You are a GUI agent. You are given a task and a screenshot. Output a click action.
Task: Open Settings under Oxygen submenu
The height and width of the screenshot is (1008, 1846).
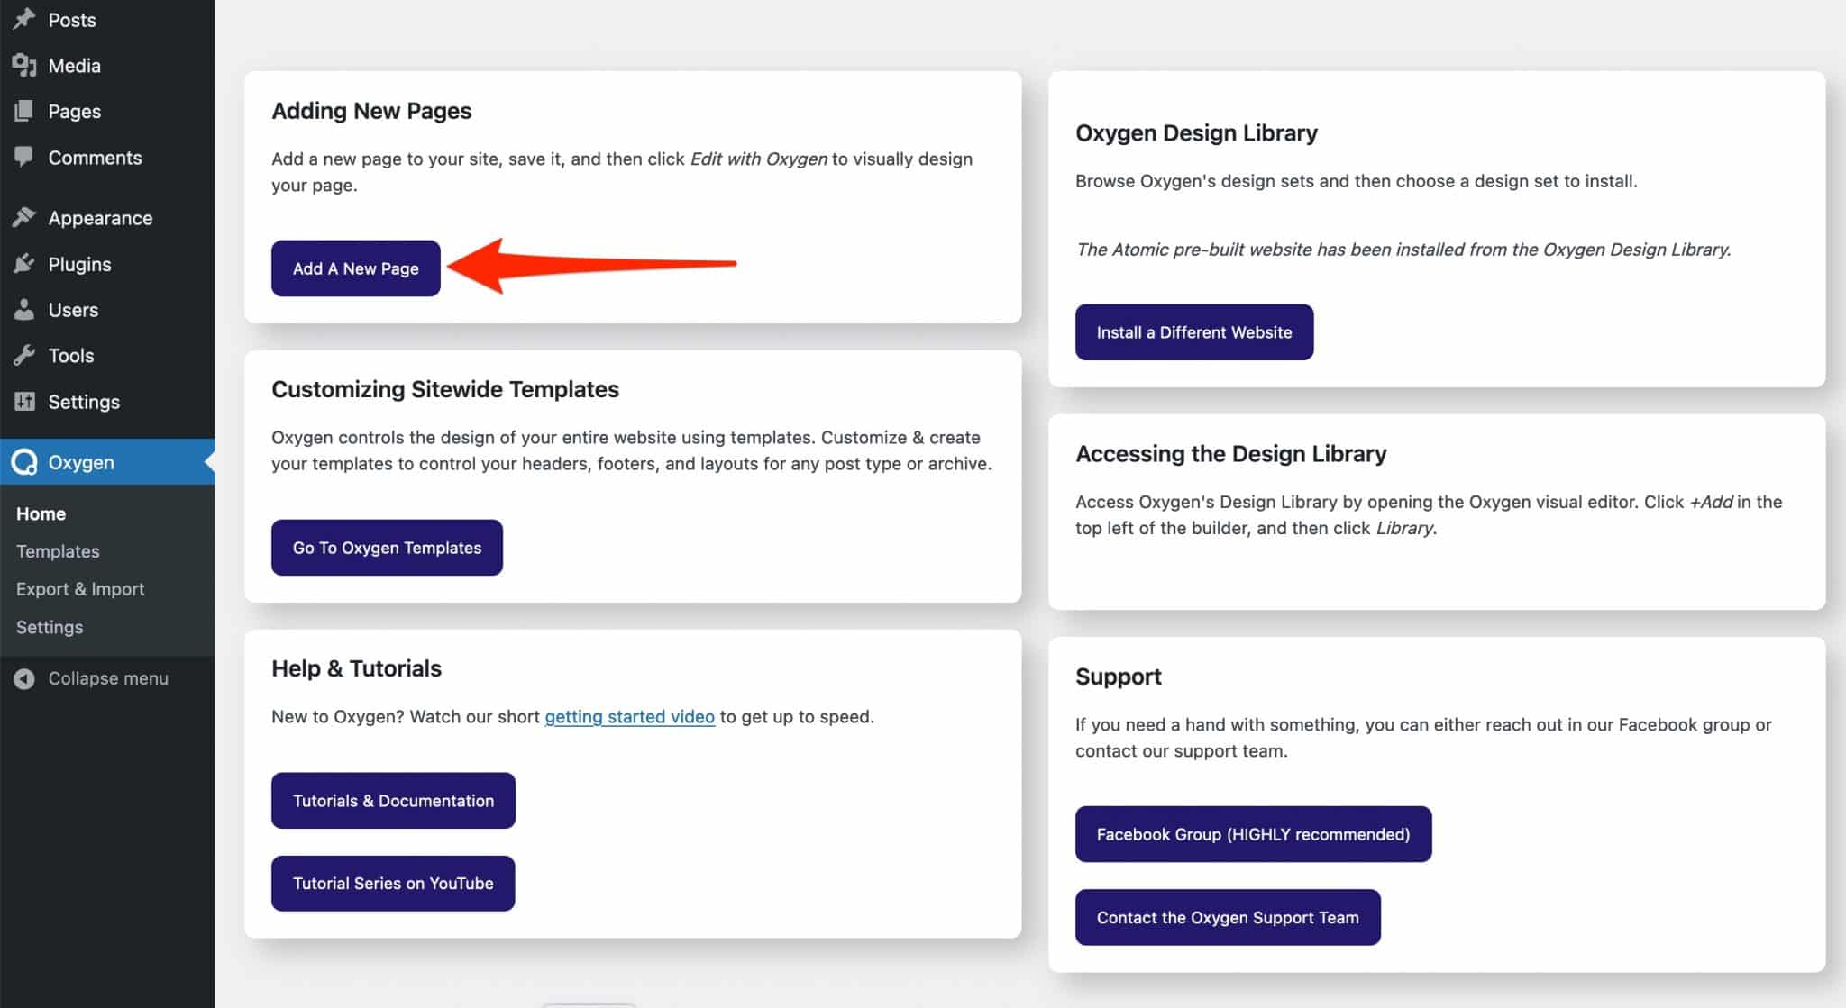tap(50, 626)
